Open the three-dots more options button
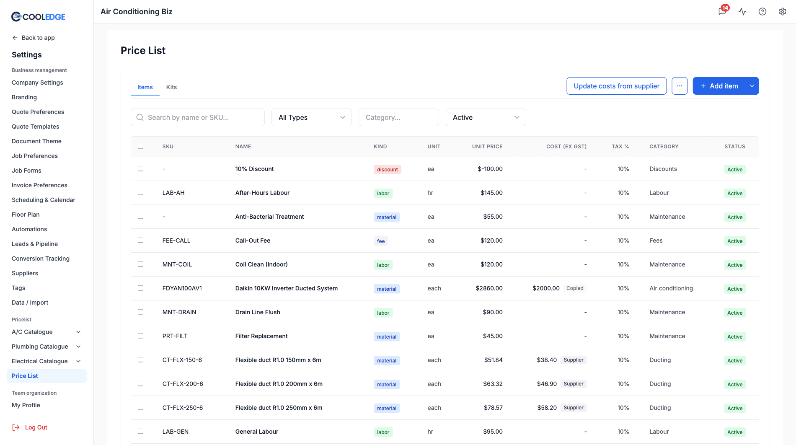 pyautogui.click(x=680, y=86)
